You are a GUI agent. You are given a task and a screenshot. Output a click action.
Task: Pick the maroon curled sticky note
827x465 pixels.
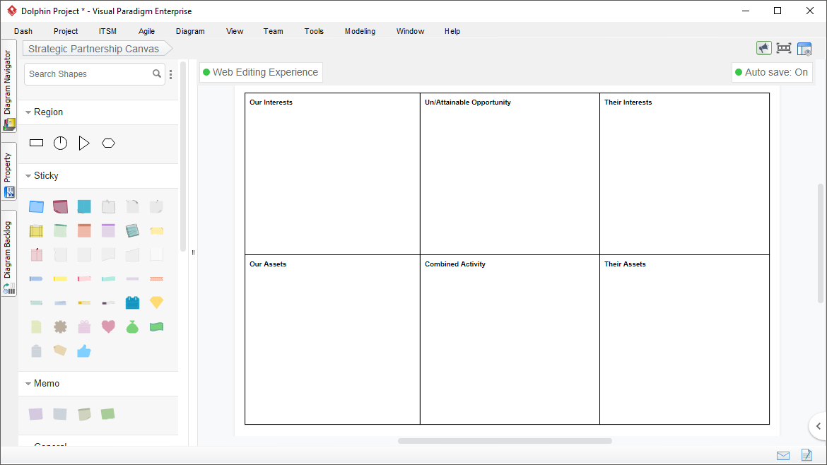tap(60, 206)
